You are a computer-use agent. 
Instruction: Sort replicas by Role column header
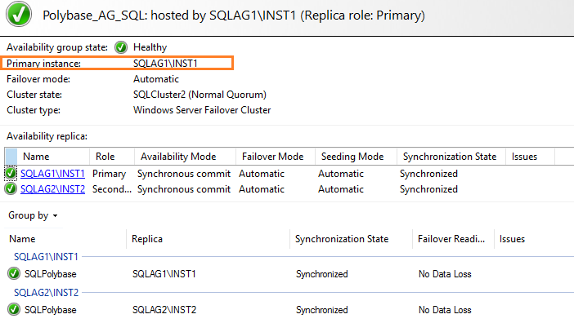105,157
